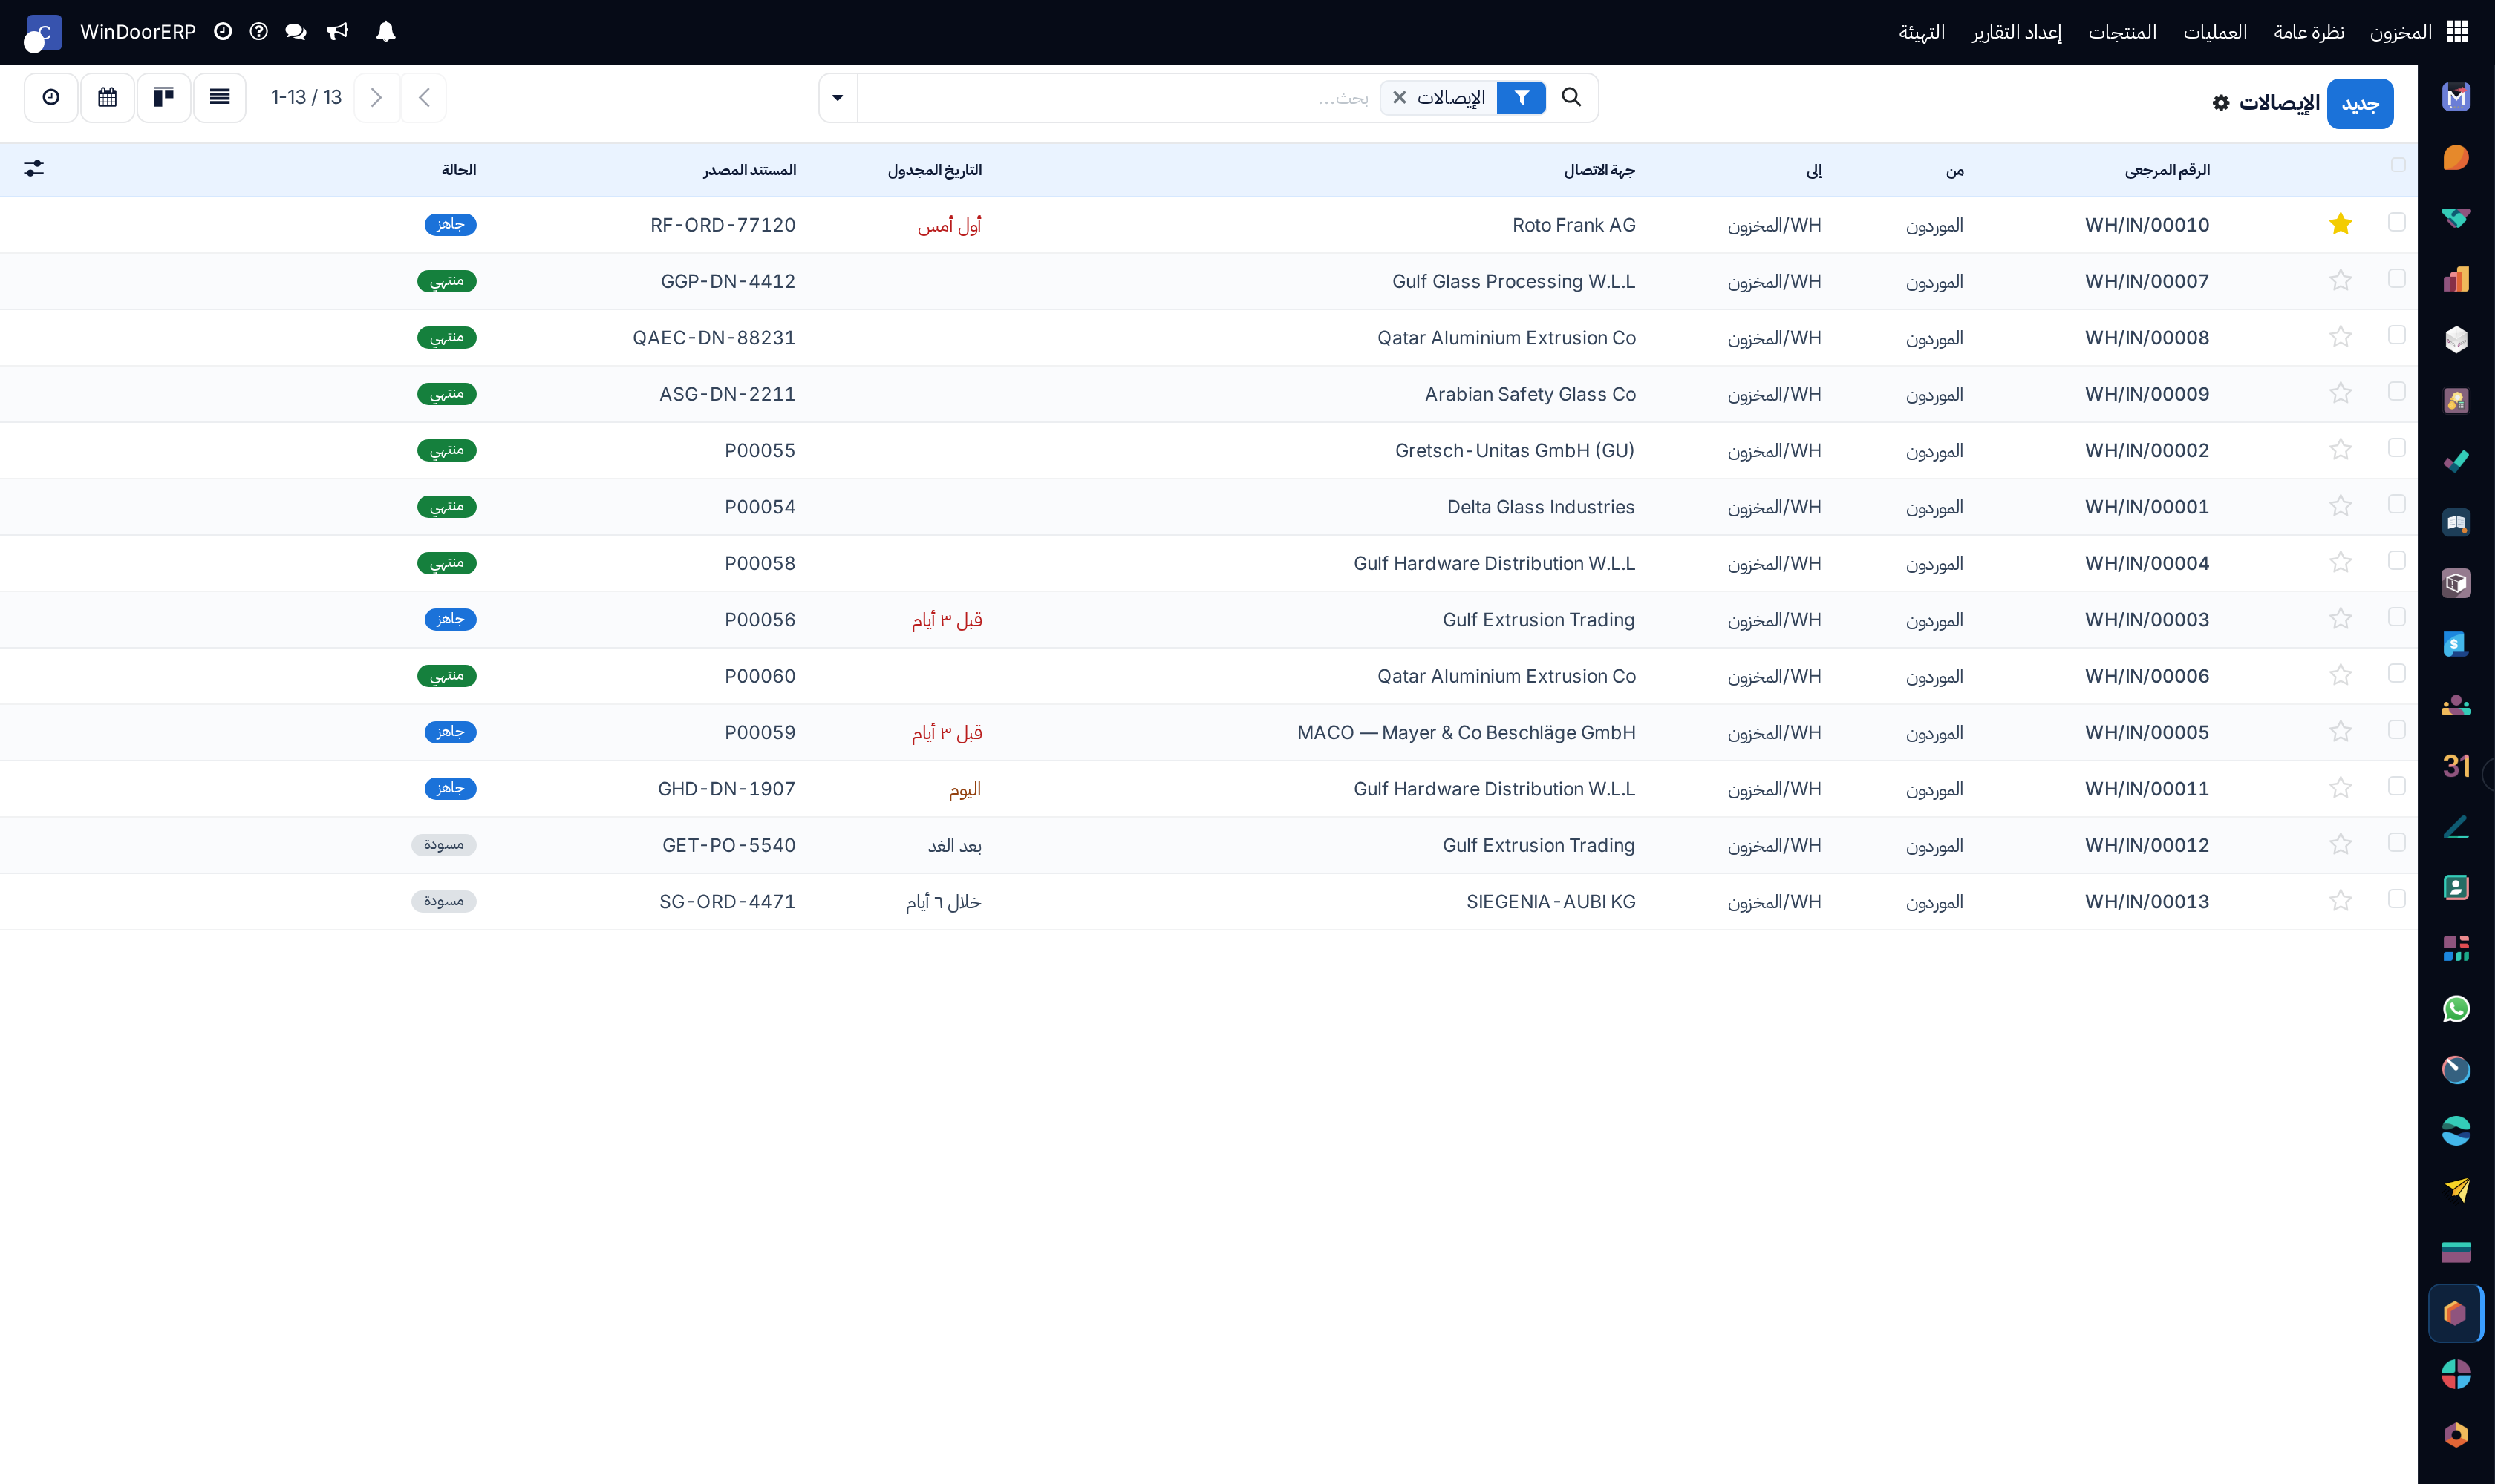The width and height of the screenshot is (2495, 1484).
Task: Click the filter funnel icon
Action: [x=1522, y=98]
